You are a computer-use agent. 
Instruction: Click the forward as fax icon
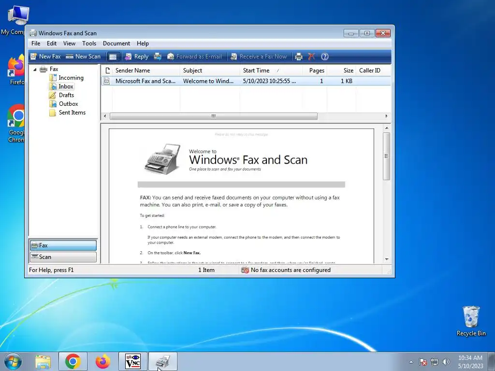tap(158, 57)
